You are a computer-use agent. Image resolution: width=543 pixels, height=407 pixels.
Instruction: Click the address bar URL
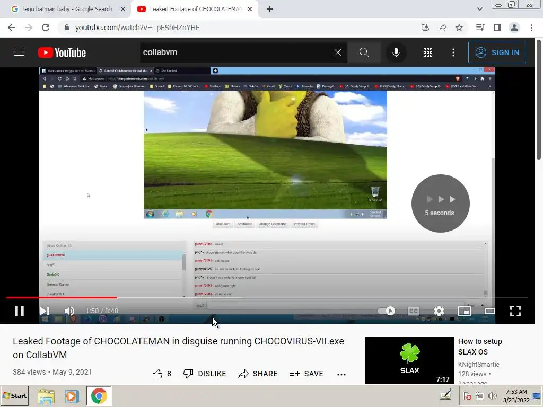pyautogui.click(x=137, y=28)
